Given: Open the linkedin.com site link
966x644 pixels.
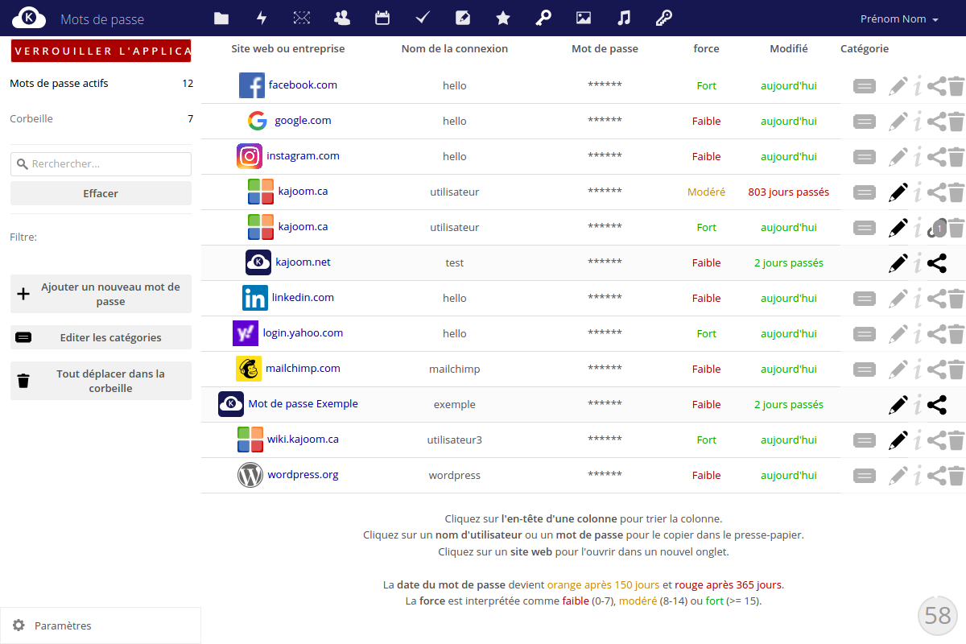Looking at the screenshot, I should [303, 298].
